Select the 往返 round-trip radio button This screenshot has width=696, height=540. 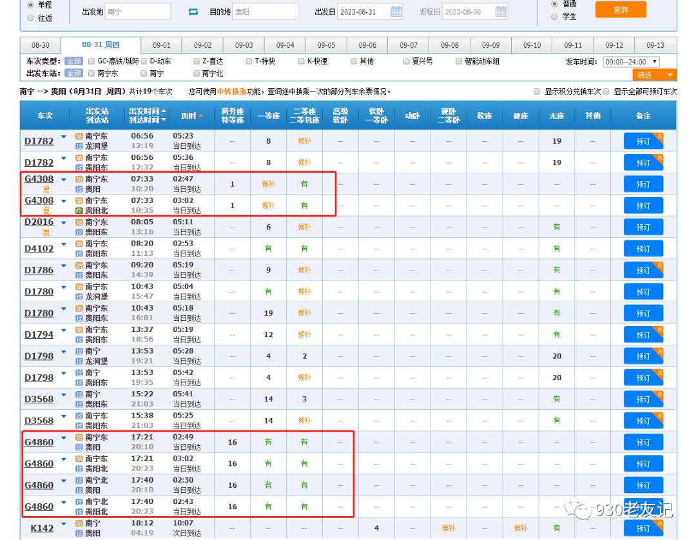pyautogui.click(x=31, y=19)
